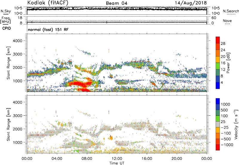Click the 'Freq. [MHz]' axis label
239x165 pixels.
[x=5, y=20]
